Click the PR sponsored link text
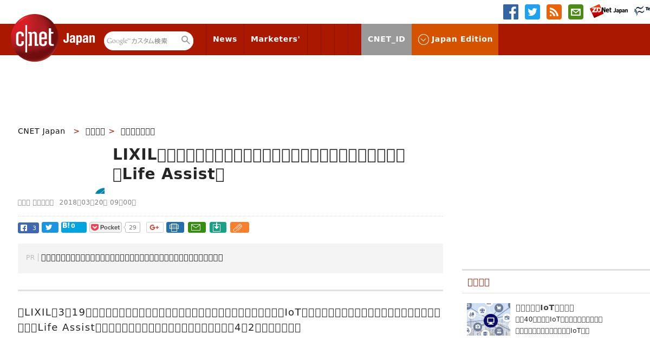 coord(132,258)
